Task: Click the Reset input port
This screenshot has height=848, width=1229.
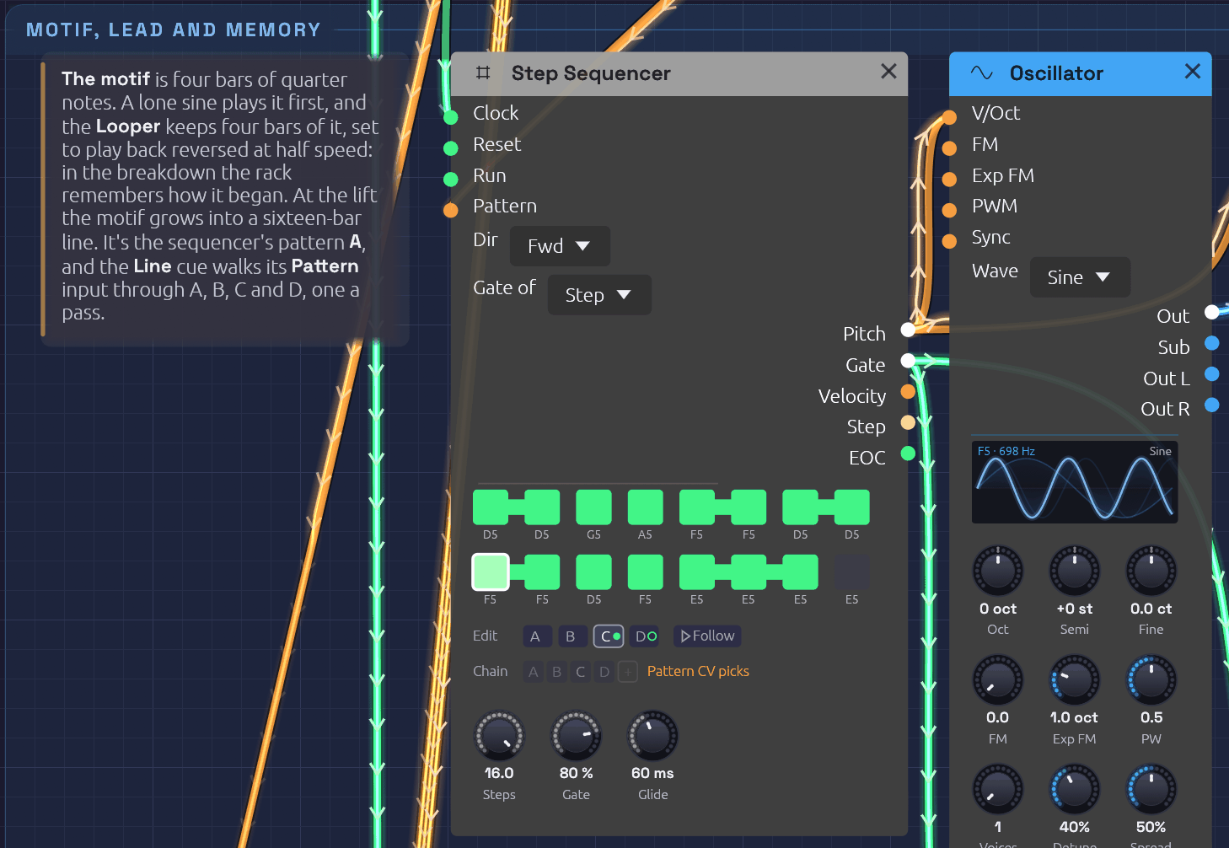Action: (x=451, y=148)
